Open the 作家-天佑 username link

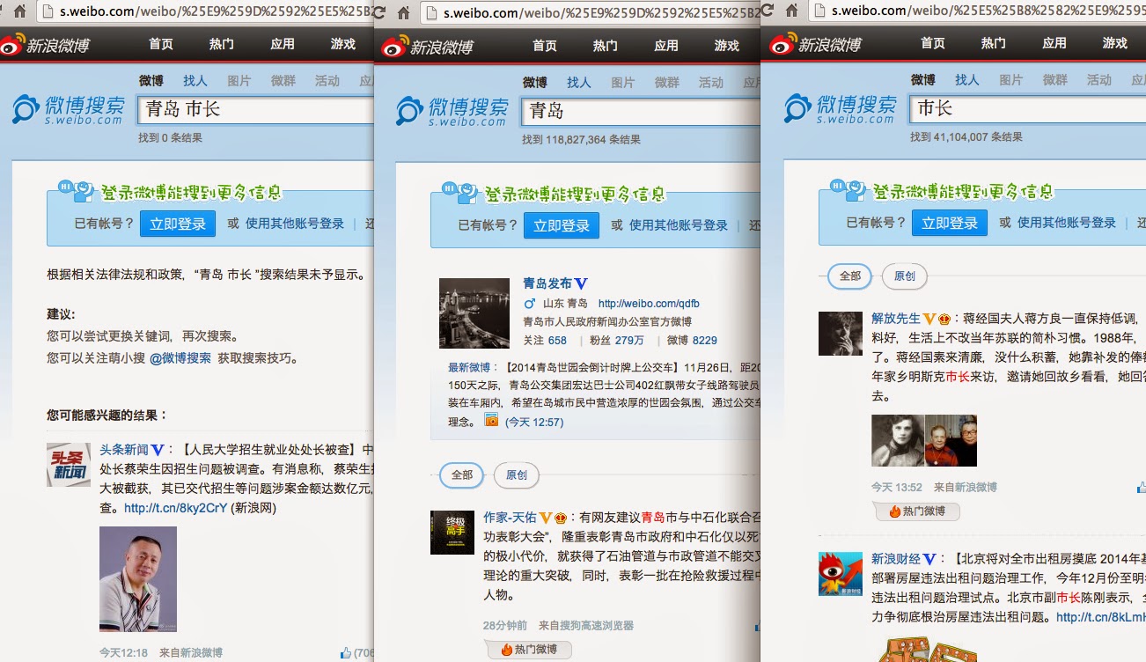pos(511,518)
